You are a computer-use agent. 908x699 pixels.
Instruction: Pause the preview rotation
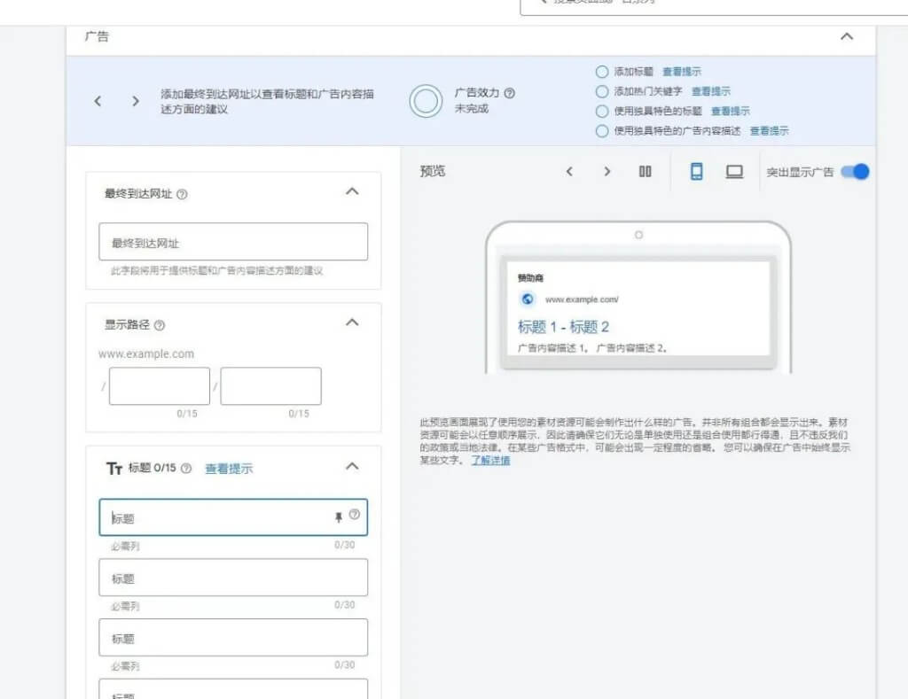pyautogui.click(x=646, y=171)
